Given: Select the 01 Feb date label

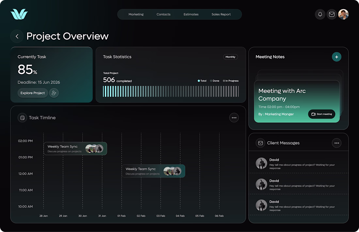Looking at the screenshot, I should pyautogui.click(x=122, y=216).
